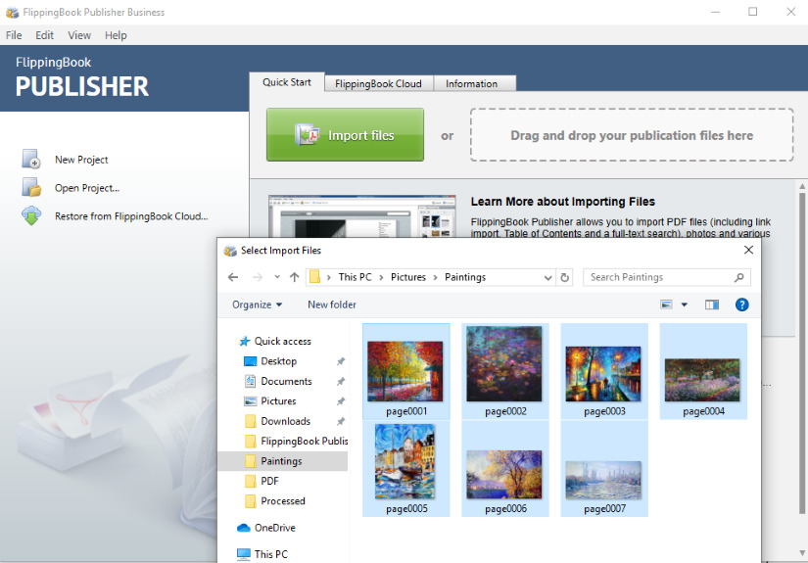
Task: Click the folder icon in the address bar
Action: (314, 277)
